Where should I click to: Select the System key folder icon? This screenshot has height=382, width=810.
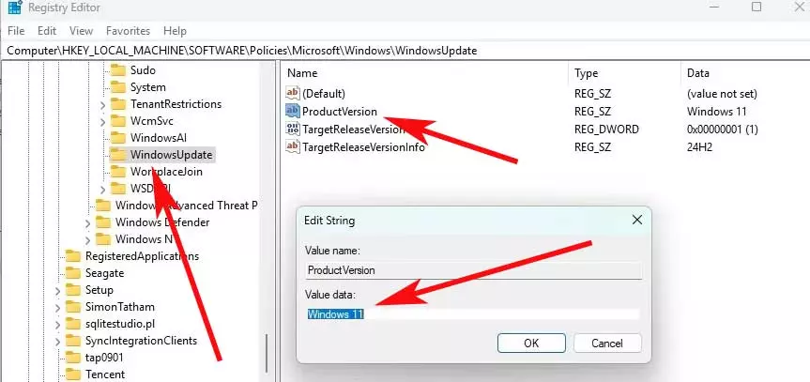[118, 87]
